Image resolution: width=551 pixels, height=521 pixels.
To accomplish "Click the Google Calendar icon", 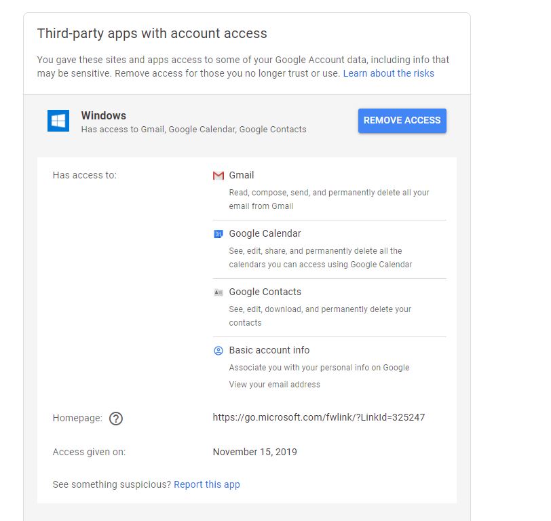I will tap(218, 233).
